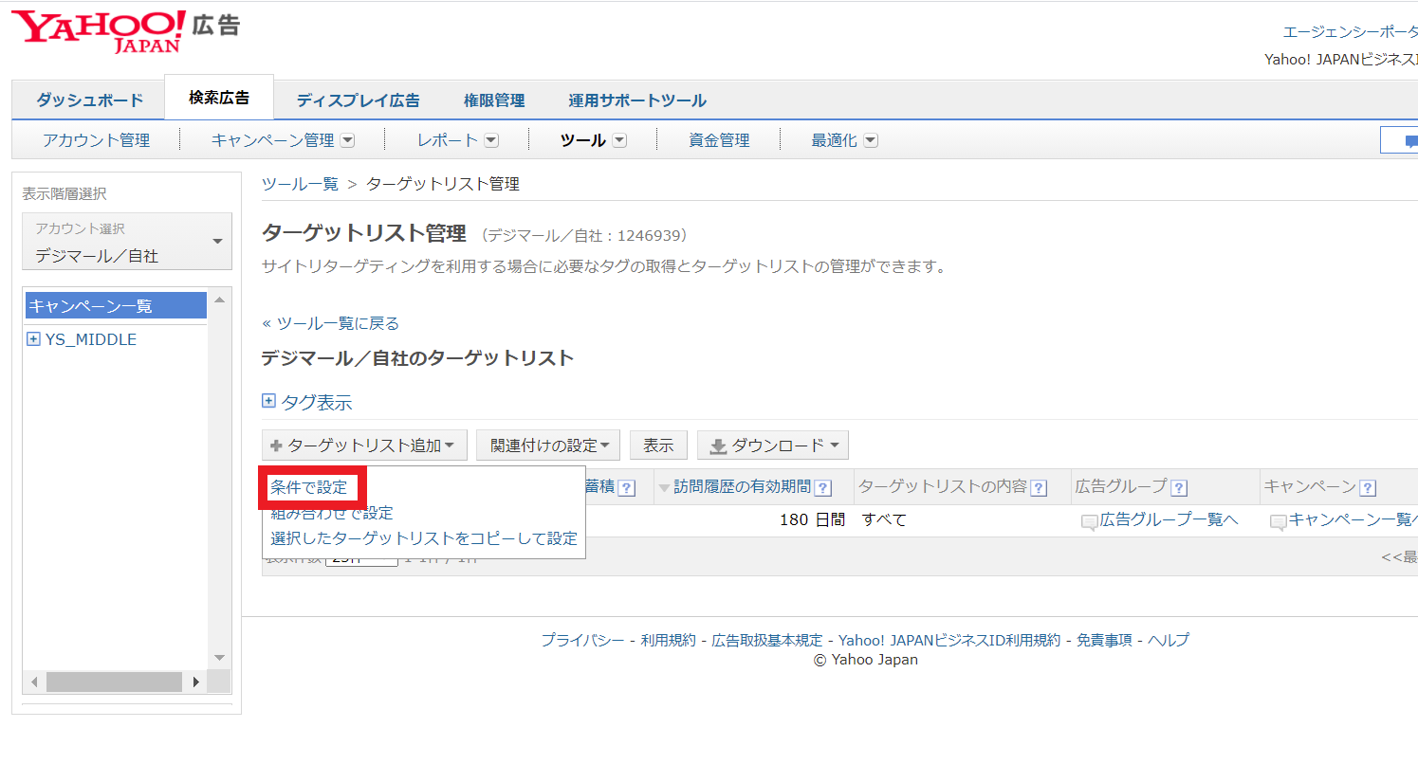Open help icon beside 広告グループ column

1179,488
